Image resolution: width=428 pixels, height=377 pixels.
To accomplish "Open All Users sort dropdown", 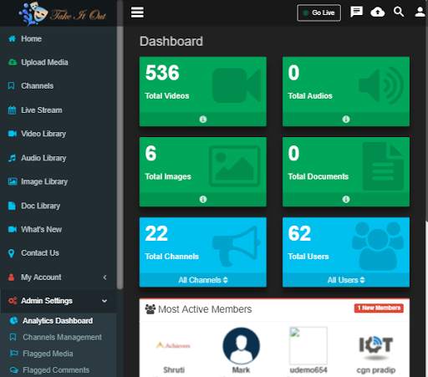I will click(x=346, y=280).
